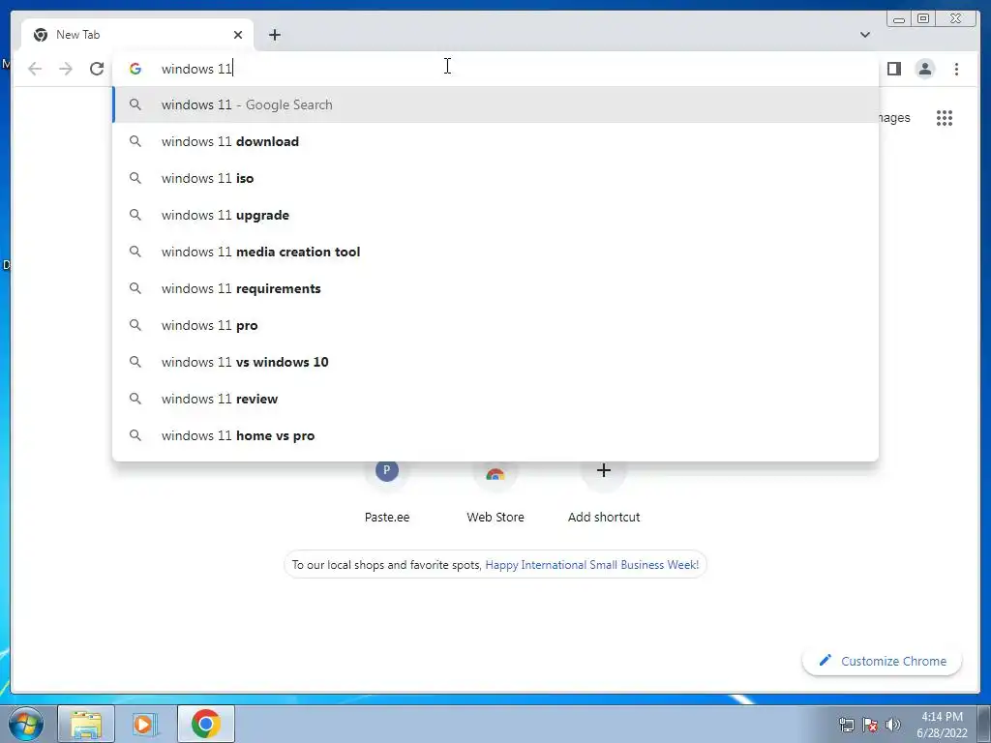Choose windows 11 pro suggestion

(x=495, y=325)
